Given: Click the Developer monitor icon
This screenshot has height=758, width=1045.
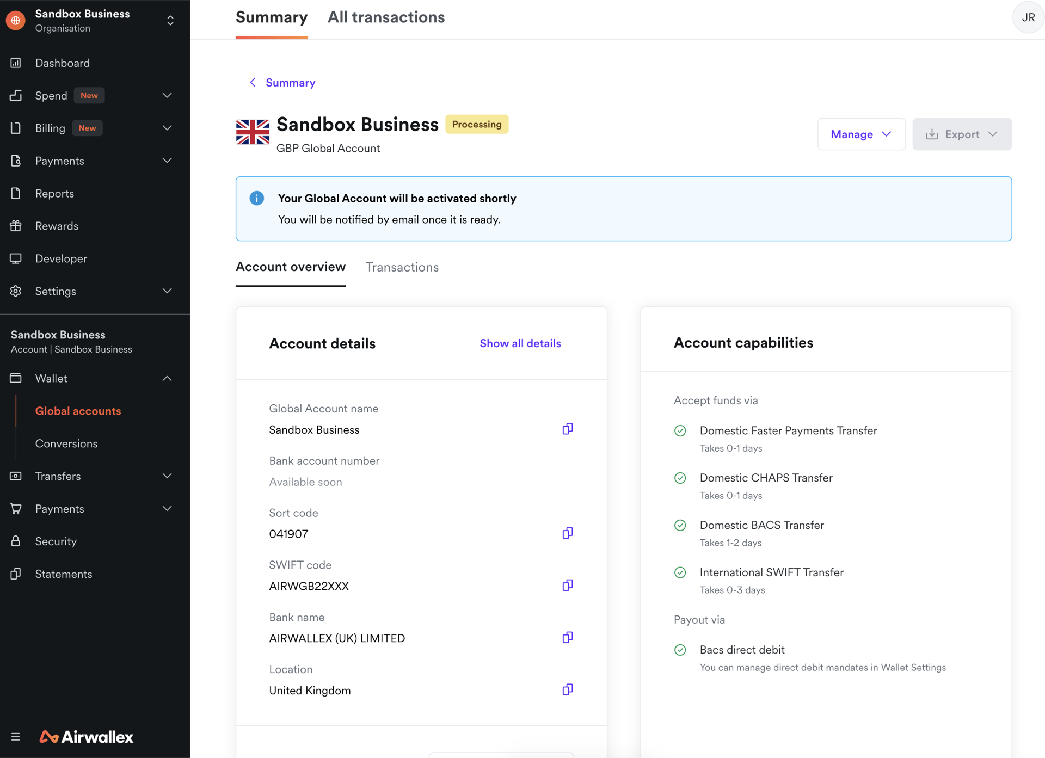Looking at the screenshot, I should [16, 258].
